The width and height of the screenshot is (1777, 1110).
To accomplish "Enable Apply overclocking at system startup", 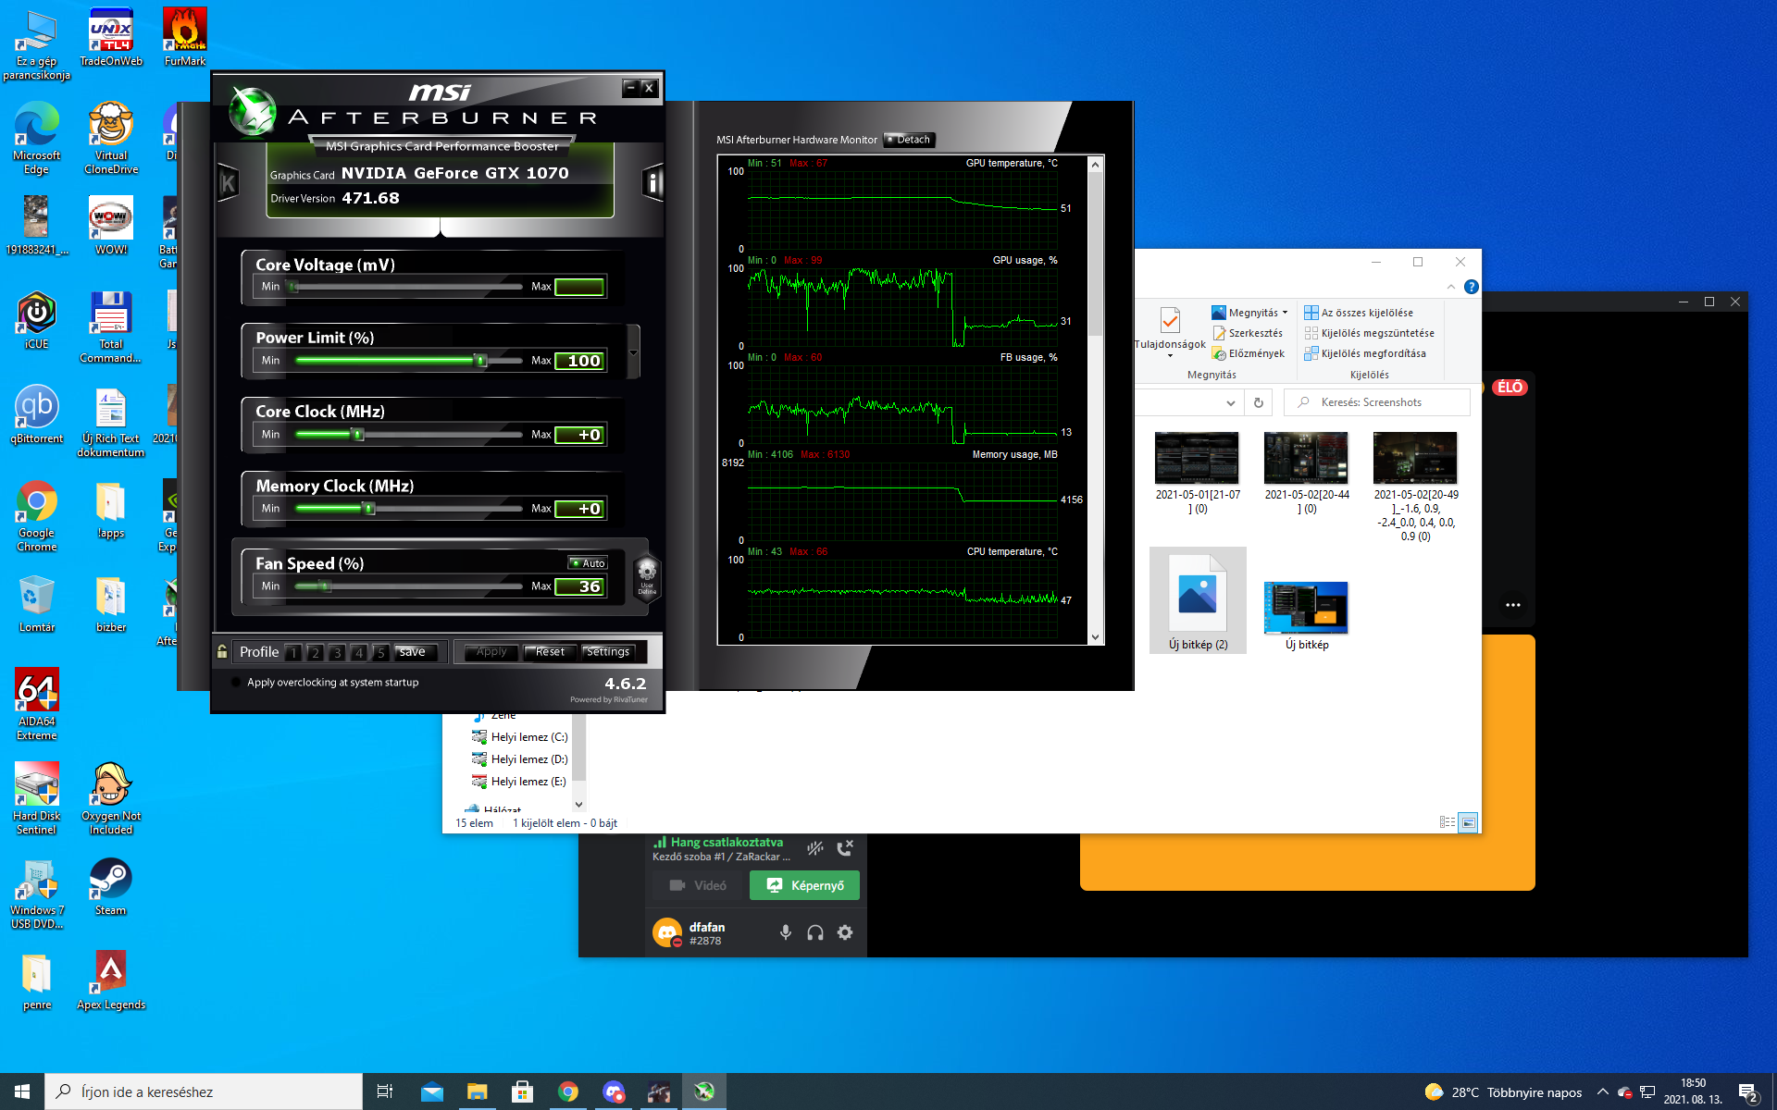I will tap(237, 683).
